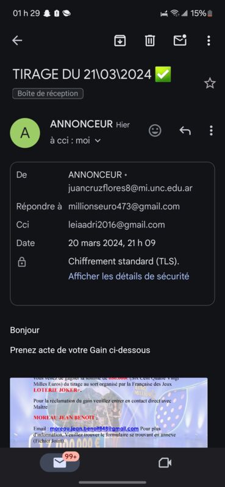Open the lottery image in email body

tap(109, 413)
